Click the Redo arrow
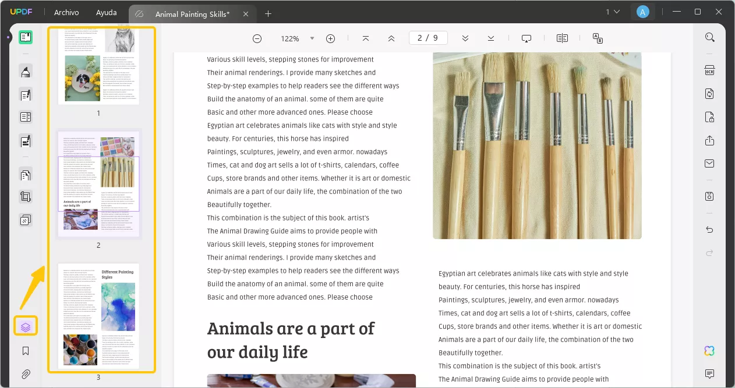 [709, 252]
